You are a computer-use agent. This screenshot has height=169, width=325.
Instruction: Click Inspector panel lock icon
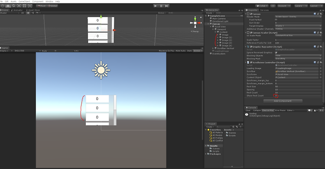321,10
